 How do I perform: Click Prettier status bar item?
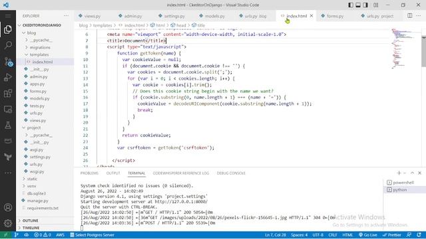pos(392,235)
